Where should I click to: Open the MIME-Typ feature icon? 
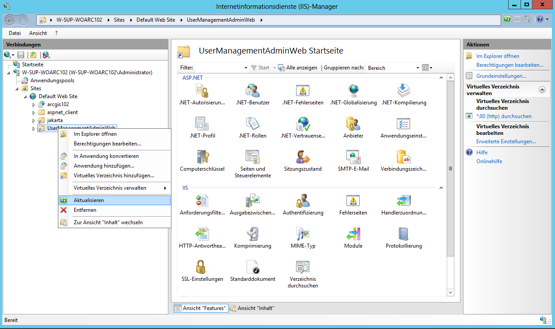click(x=303, y=234)
